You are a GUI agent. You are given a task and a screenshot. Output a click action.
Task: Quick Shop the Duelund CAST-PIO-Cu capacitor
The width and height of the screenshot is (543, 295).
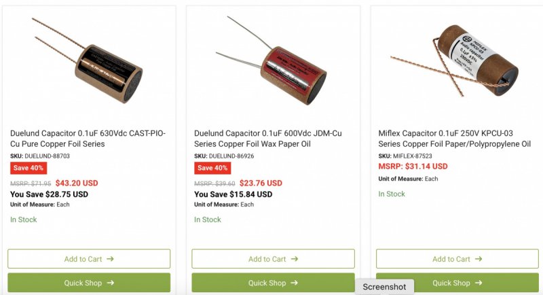click(88, 283)
